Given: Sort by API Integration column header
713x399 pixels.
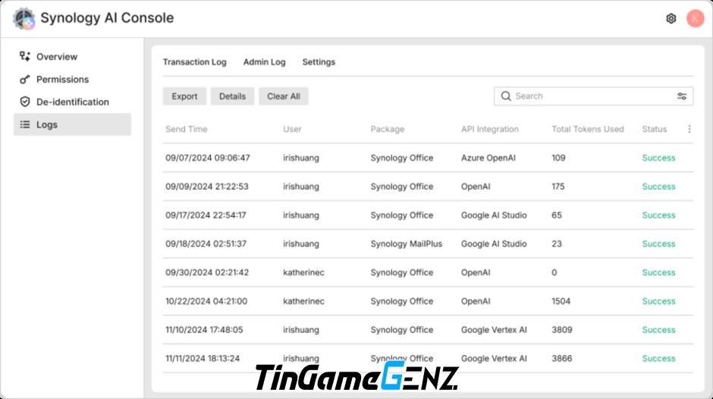Looking at the screenshot, I should tap(490, 129).
